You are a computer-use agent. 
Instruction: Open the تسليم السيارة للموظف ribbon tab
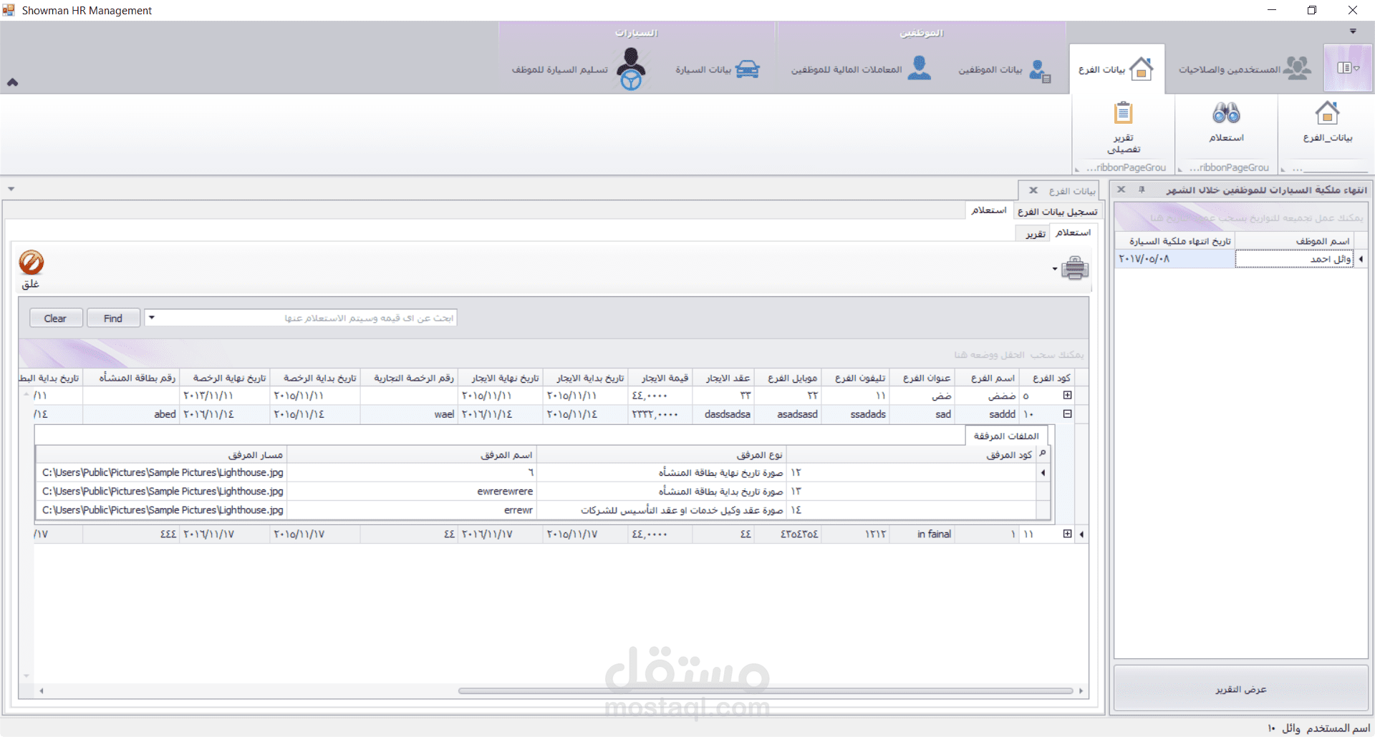click(x=579, y=69)
